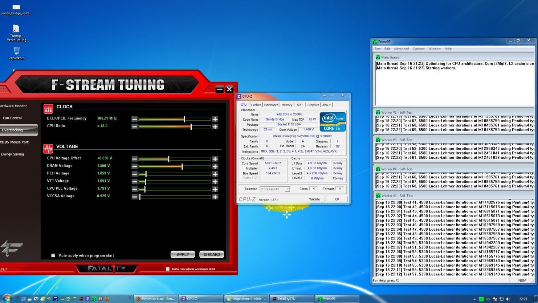Open the Energy Saving section
The height and width of the screenshot is (303, 538).
(x=12, y=154)
